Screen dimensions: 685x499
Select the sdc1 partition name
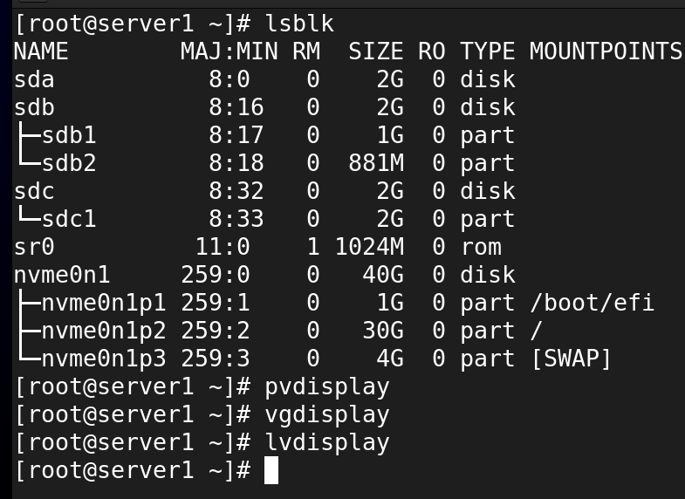[69, 219]
